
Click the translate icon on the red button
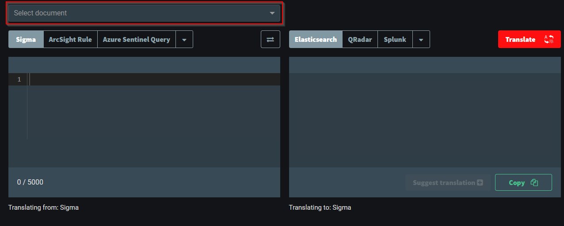tap(549, 40)
